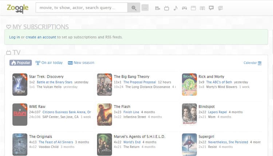This screenshot has height=156, width=273.
Task: Click Mom episode text under Blindspot
Action: pos(212,117)
